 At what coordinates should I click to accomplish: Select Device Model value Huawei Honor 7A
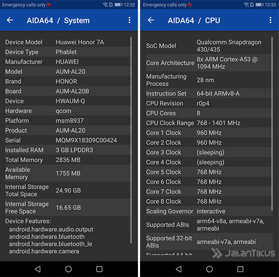(80, 42)
